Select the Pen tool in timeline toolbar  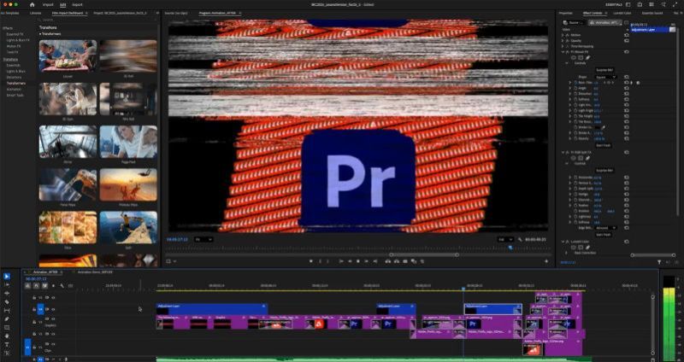pyautogui.click(x=7, y=318)
